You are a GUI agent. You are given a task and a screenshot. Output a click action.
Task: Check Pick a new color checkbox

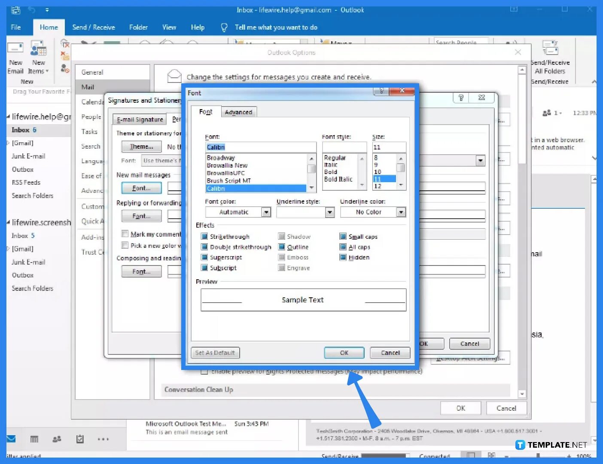tap(125, 245)
